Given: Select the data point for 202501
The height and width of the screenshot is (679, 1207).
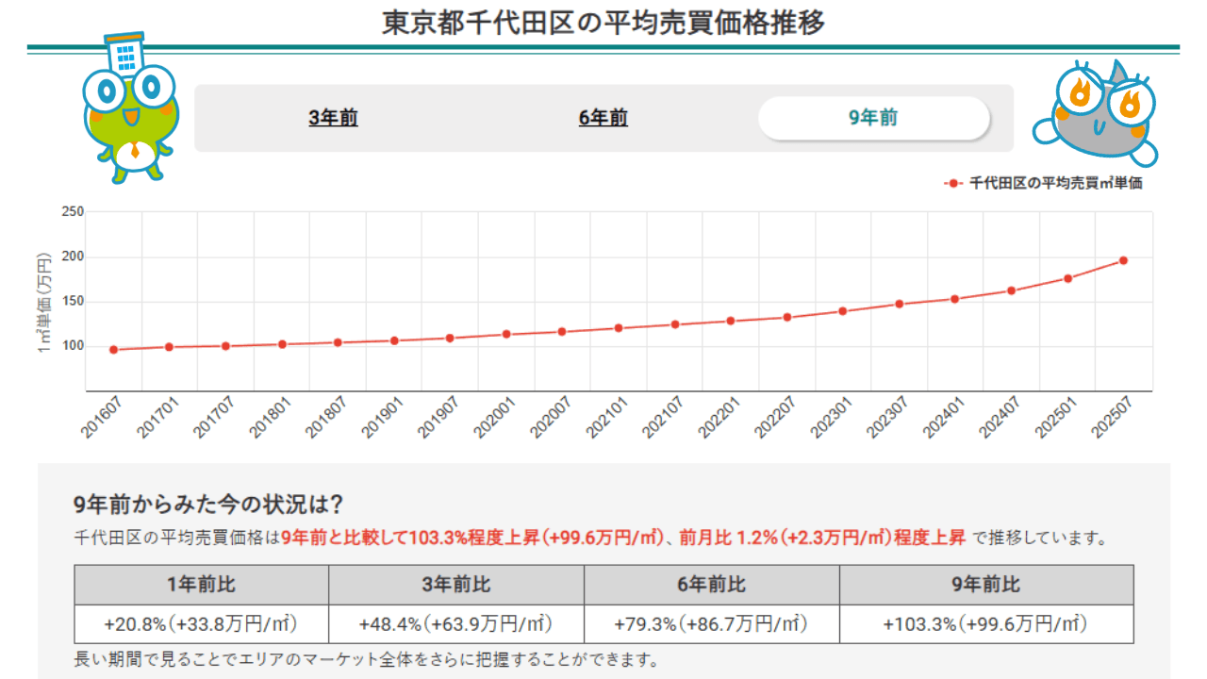Looking at the screenshot, I should (x=1067, y=278).
